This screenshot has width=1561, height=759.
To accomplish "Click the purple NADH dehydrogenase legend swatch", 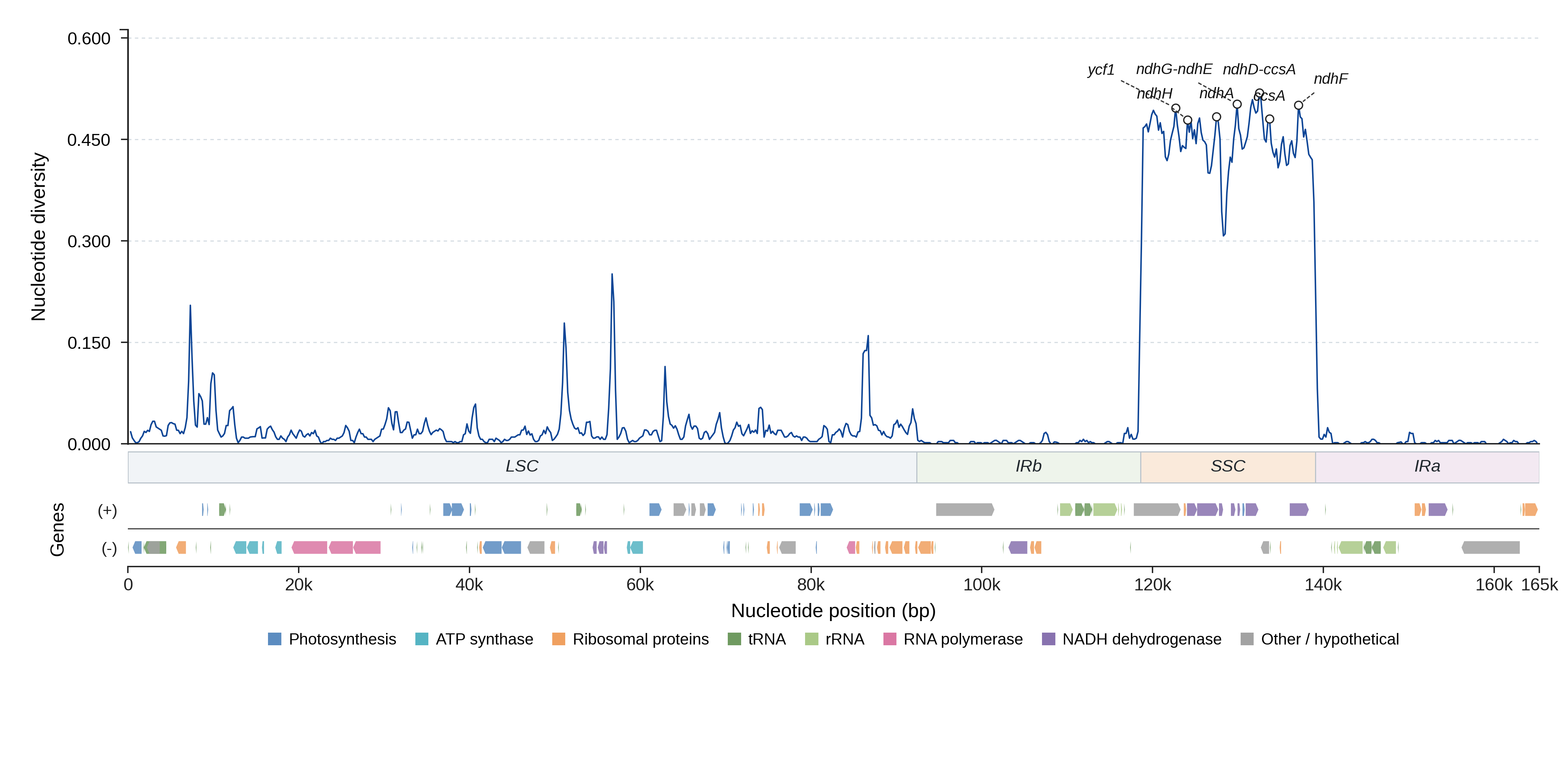I will point(1048,639).
